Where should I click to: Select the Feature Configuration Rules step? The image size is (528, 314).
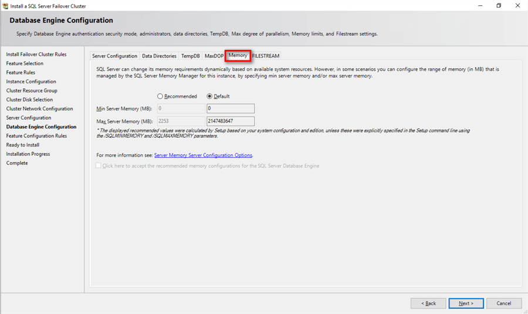pyautogui.click(x=36, y=136)
